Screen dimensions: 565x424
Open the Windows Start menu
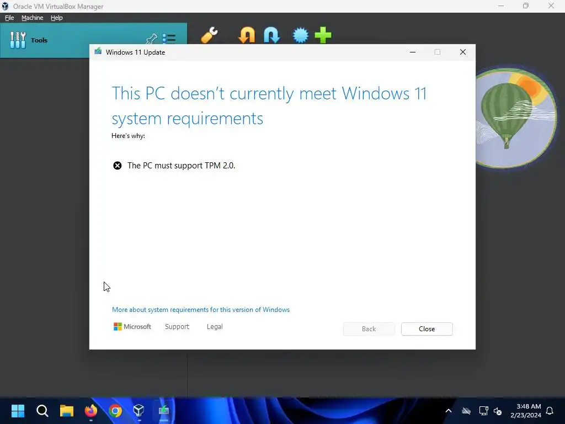pyautogui.click(x=18, y=411)
